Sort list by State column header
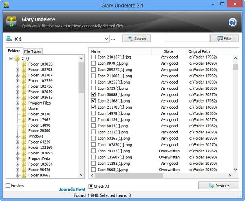Viewport: 245px width, 201px height. (x=169, y=51)
